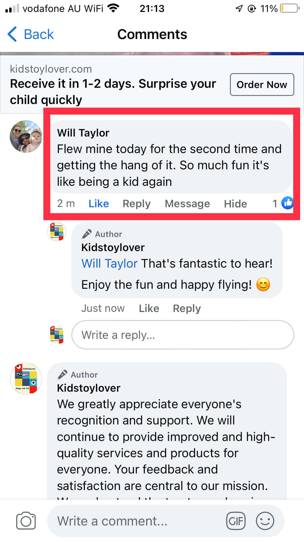Open Will Taylor's profile picture
This screenshot has width=304, height=542.
(26, 137)
